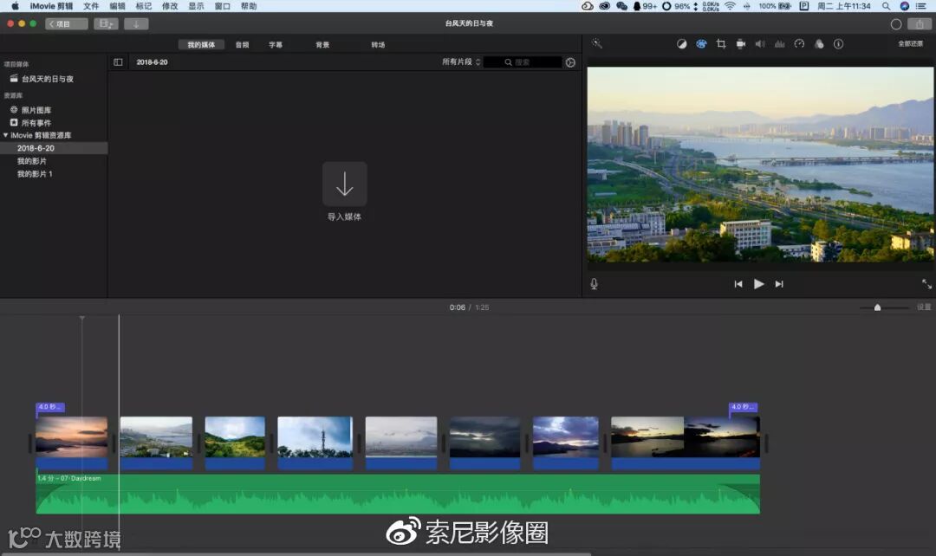Screen dimensions: 936x556
Task: Open the clip information icon
Action: pyautogui.click(x=838, y=44)
